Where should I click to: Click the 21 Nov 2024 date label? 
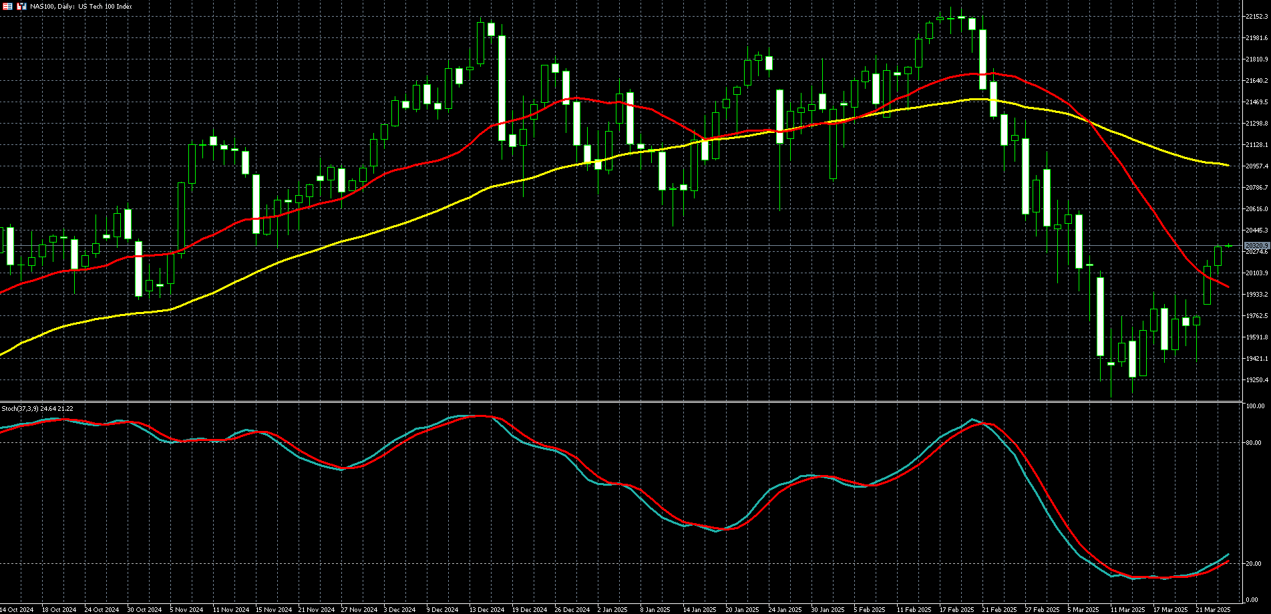(x=316, y=610)
